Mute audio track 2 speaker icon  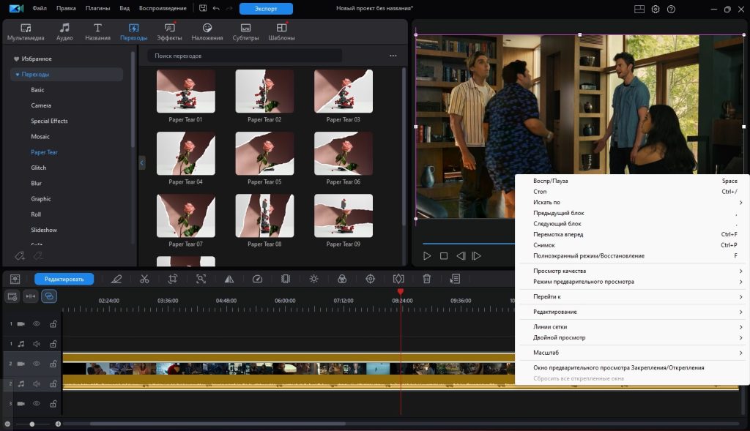click(37, 383)
